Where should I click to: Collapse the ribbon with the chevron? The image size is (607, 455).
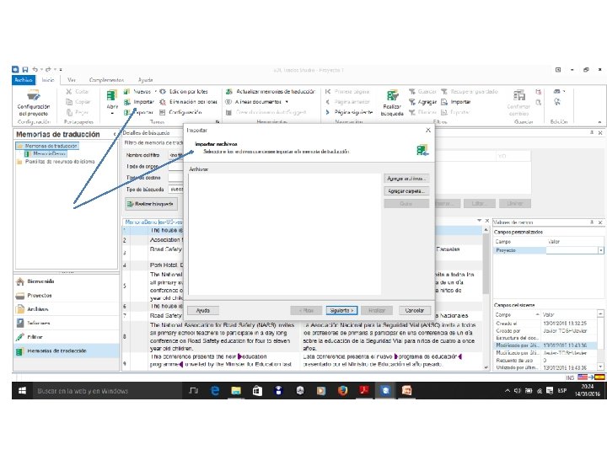[x=599, y=122]
